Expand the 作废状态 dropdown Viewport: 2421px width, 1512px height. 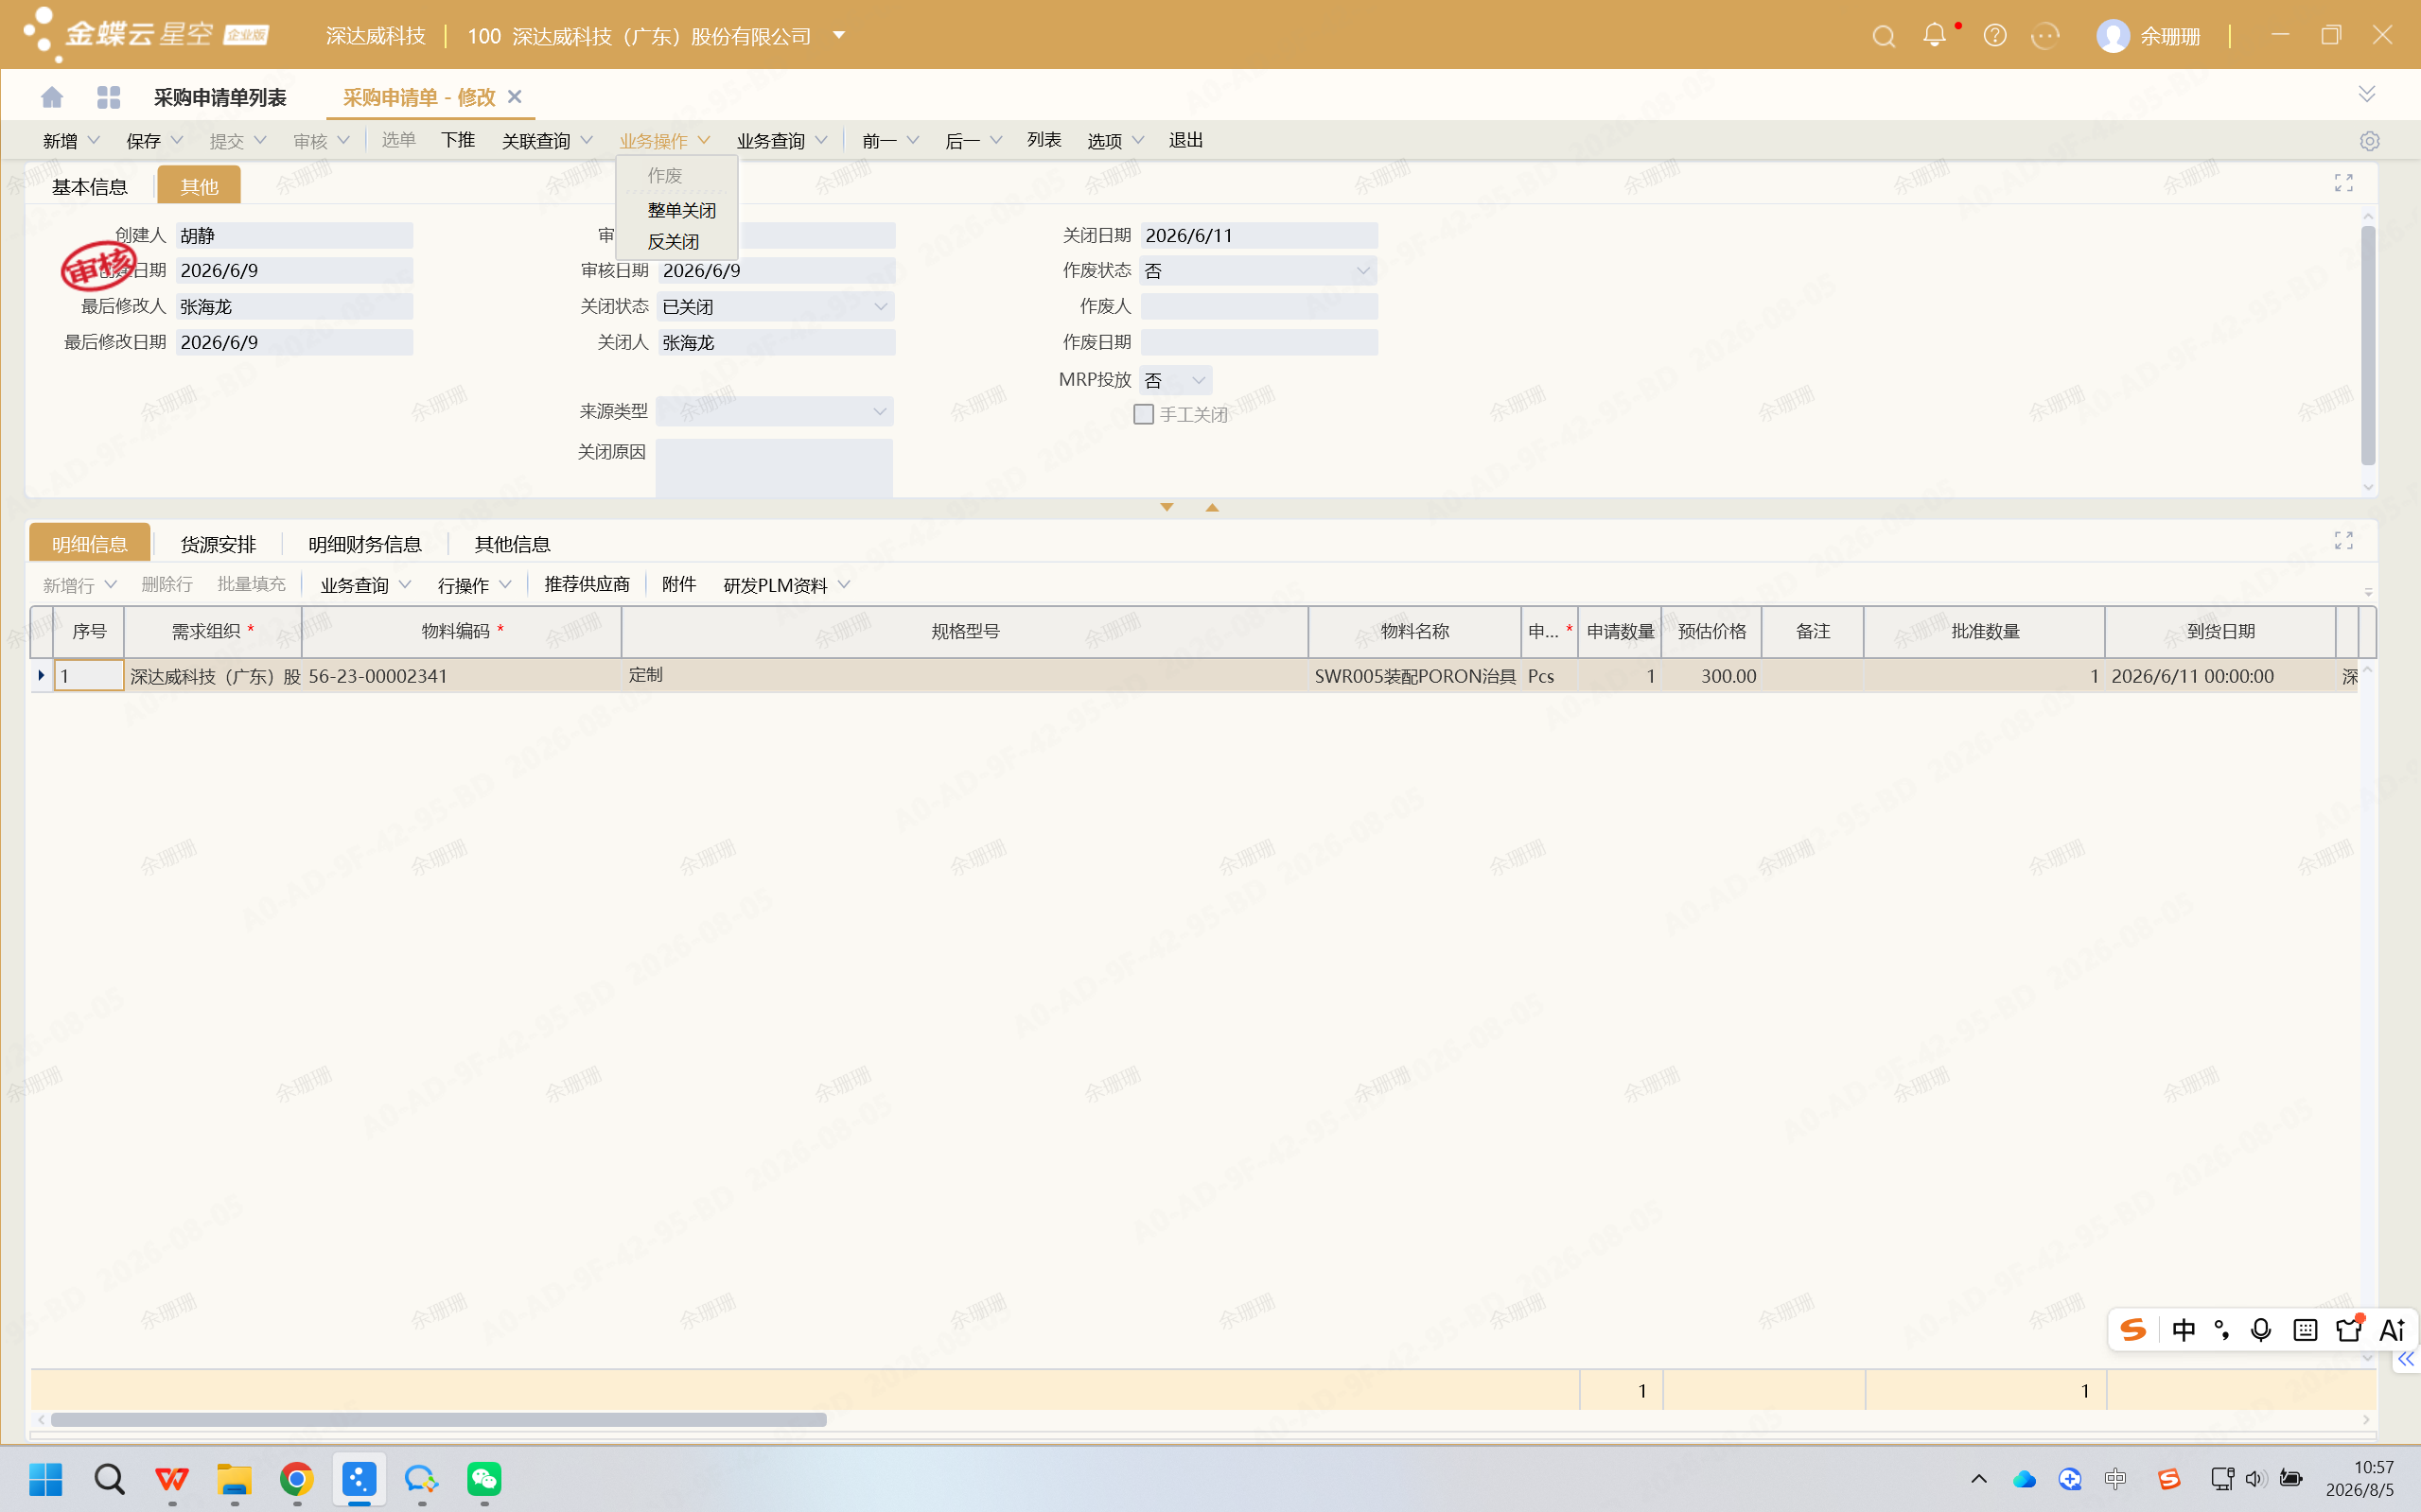coord(1362,271)
